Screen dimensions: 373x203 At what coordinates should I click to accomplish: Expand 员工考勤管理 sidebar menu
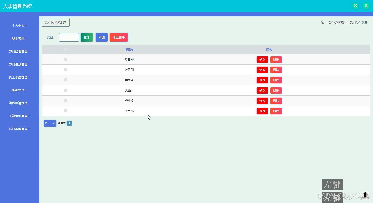(19, 77)
